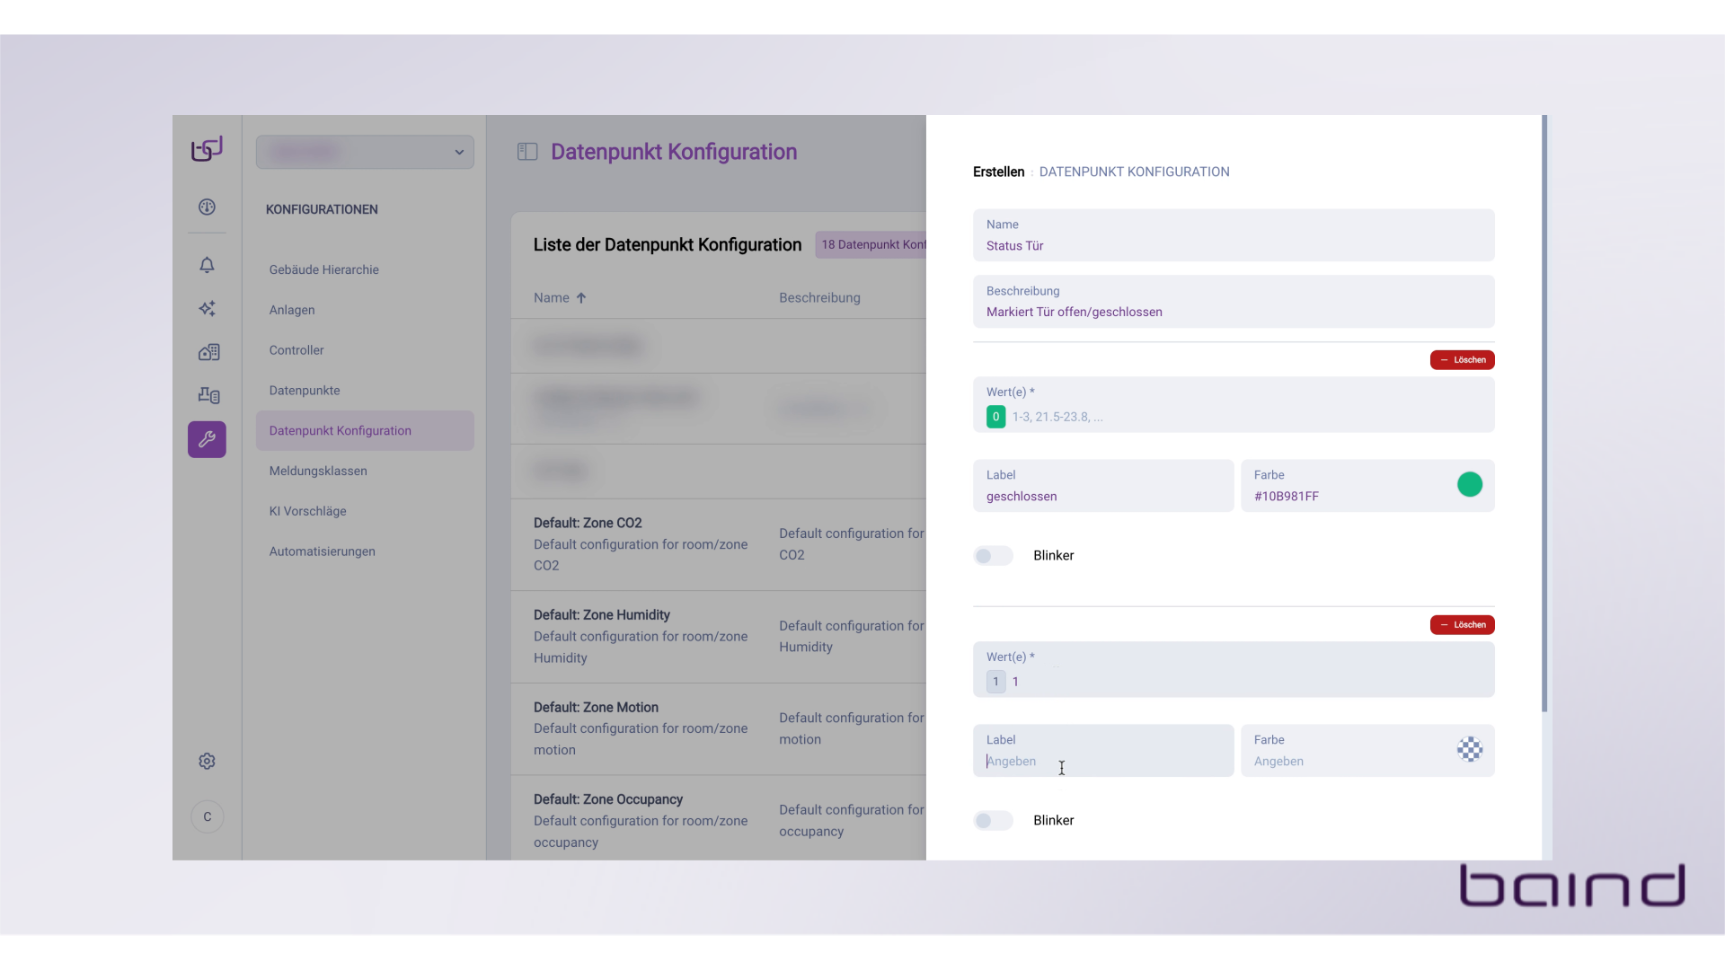
Task: Open the buildings sidebar icon
Action: 208,352
